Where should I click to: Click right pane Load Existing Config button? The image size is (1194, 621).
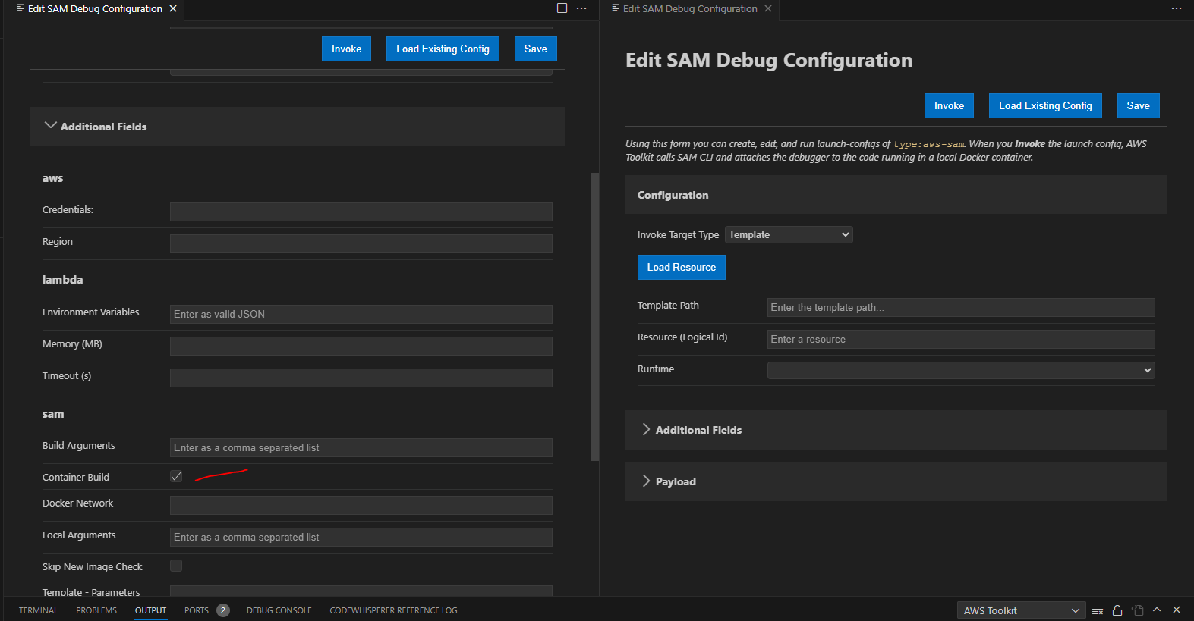pyautogui.click(x=1045, y=106)
